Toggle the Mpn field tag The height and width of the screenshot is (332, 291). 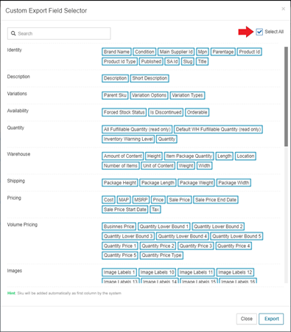[x=203, y=52]
